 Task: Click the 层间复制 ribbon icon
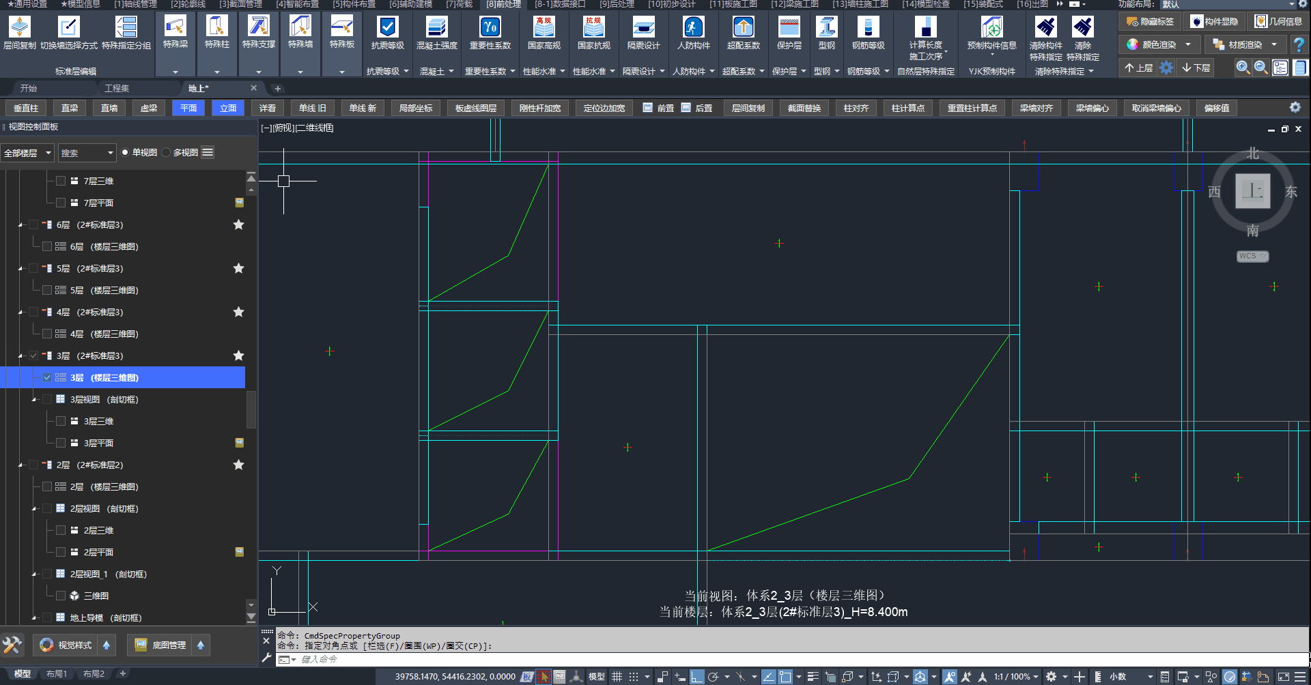click(20, 27)
